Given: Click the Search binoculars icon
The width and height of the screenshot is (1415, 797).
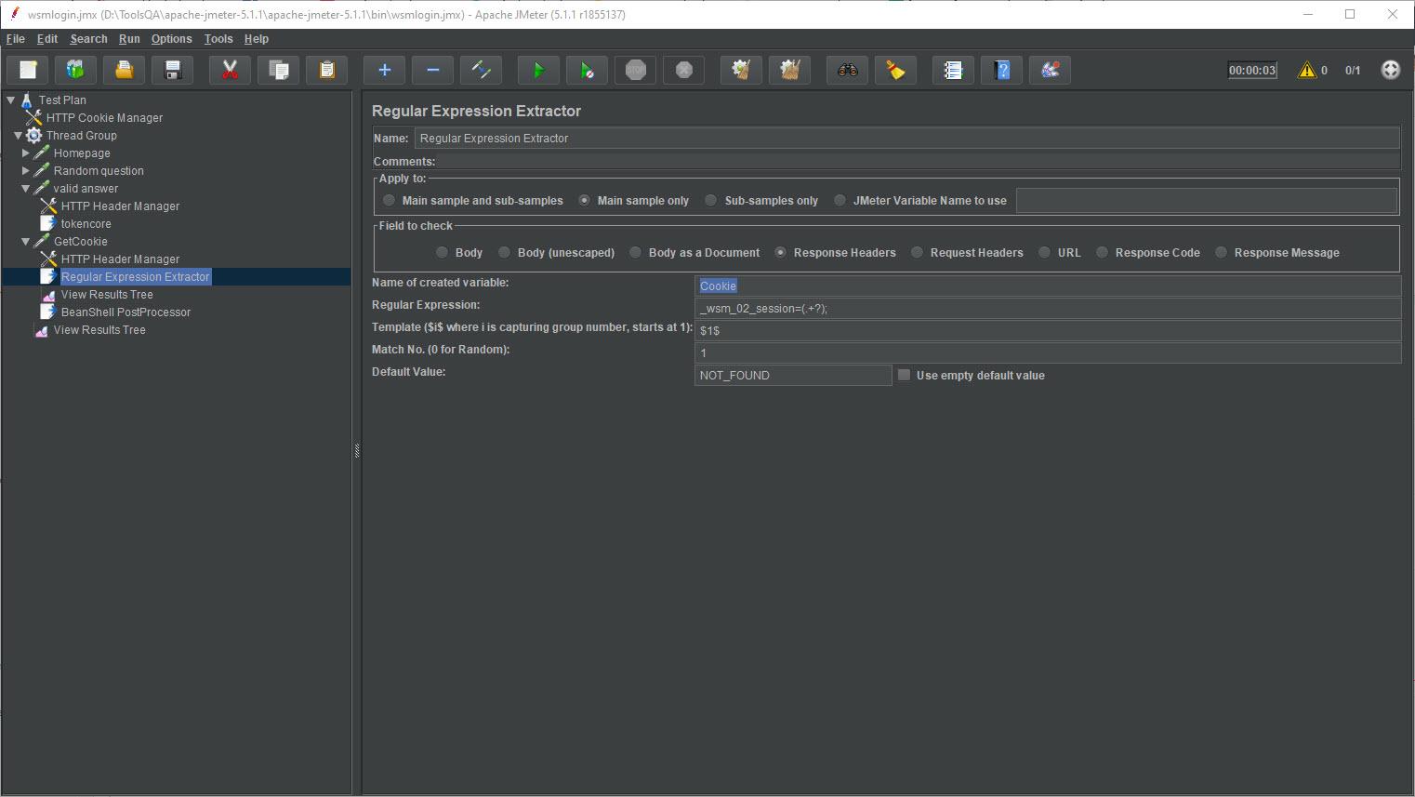Looking at the screenshot, I should click(x=847, y=71).
